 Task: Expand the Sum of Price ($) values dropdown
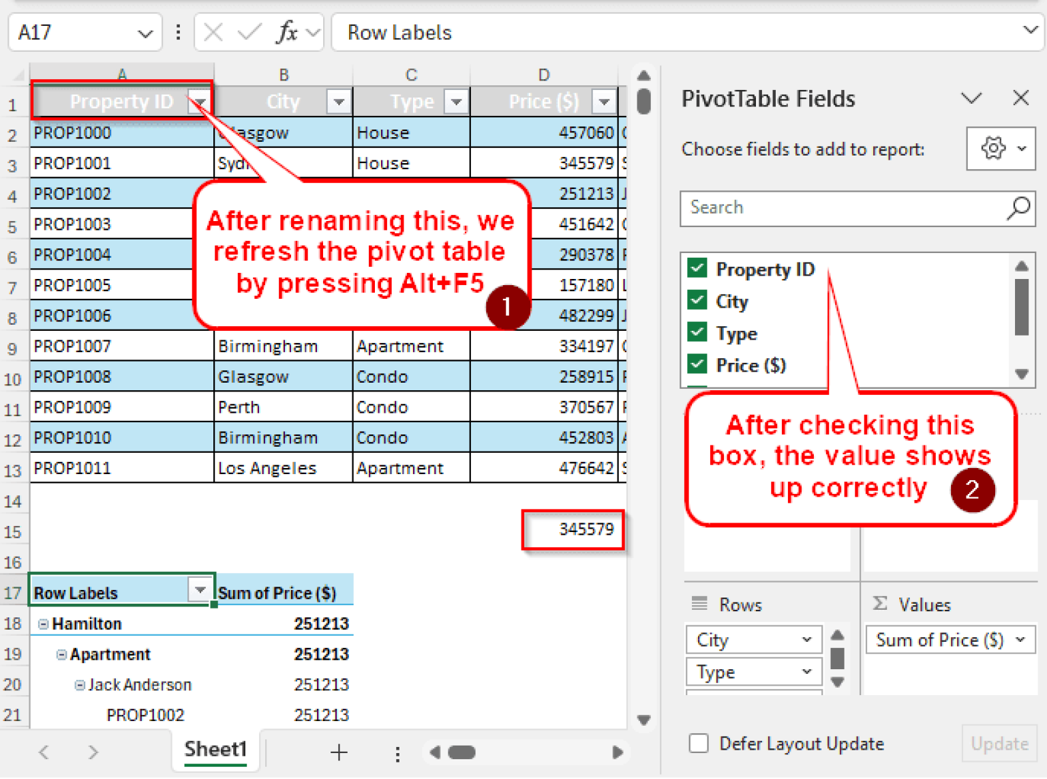(x=1020, y=640)
